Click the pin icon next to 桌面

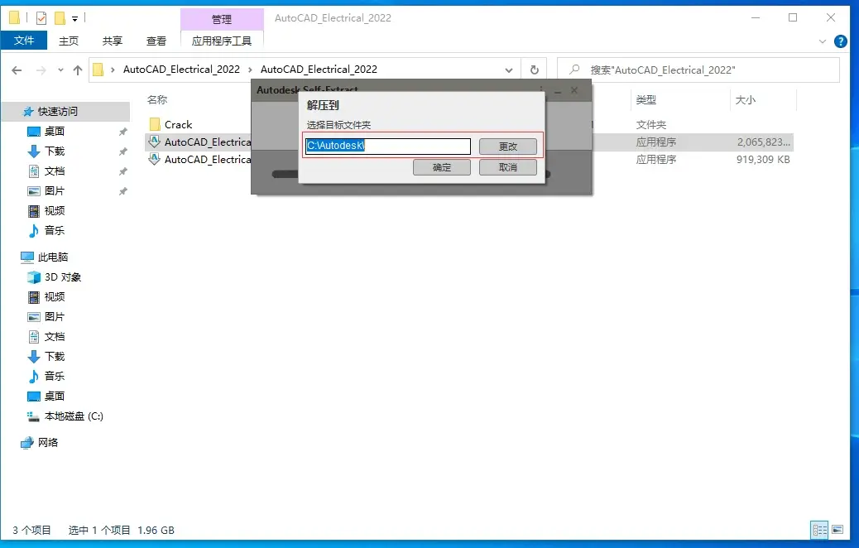122,132
